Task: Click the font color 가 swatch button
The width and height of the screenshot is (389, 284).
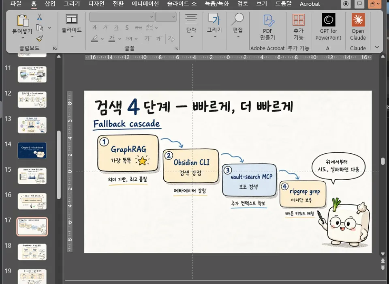Action: [x=112, y=39]
